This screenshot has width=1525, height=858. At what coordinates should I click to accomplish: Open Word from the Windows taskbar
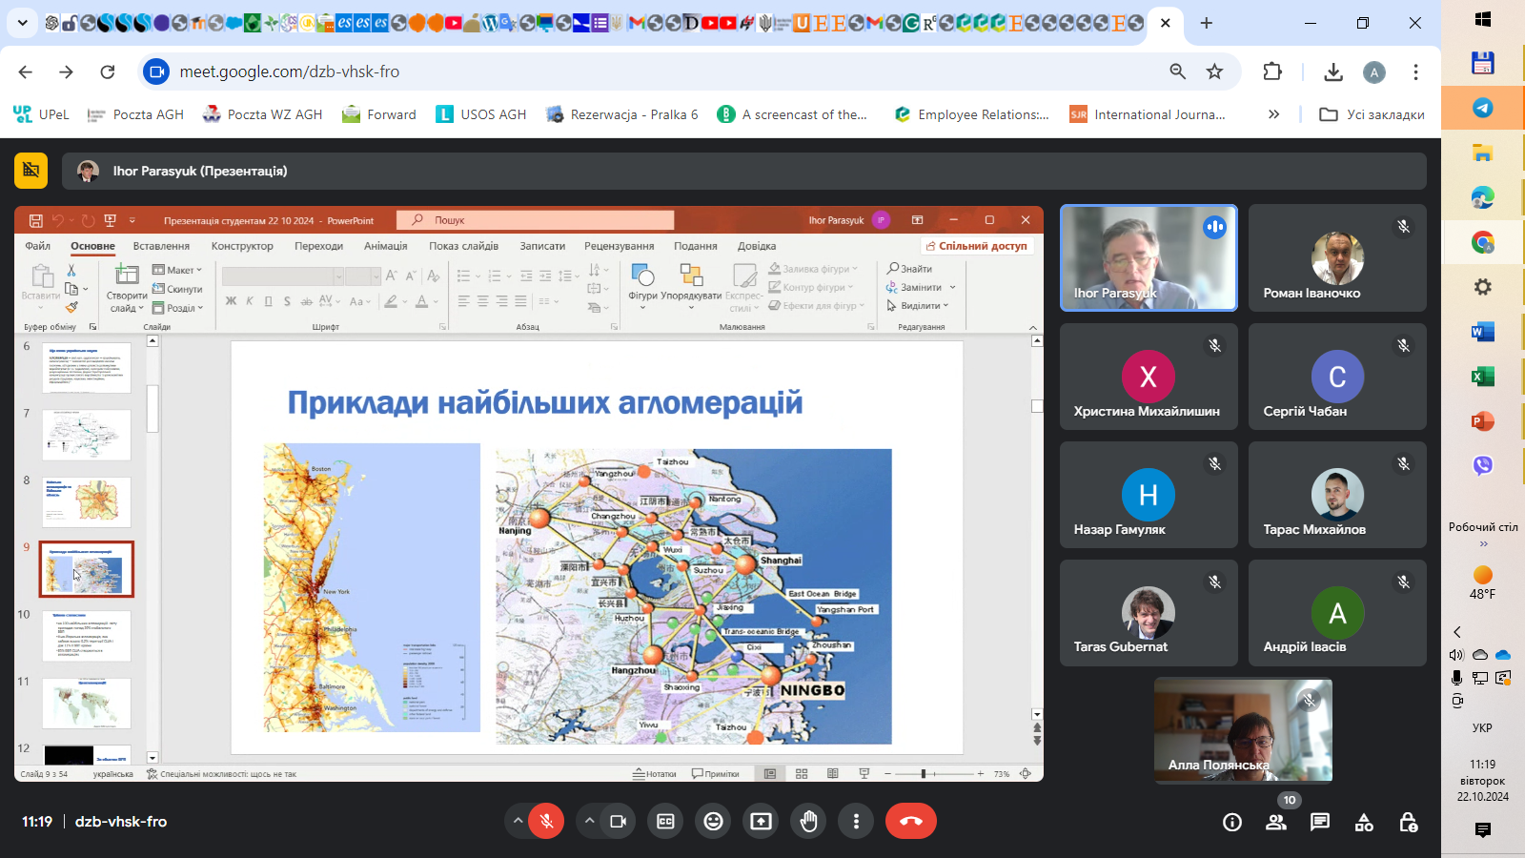click(x=1482, y=332)
